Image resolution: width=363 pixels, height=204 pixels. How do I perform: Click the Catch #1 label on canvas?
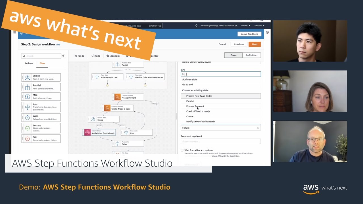(155, 103)
